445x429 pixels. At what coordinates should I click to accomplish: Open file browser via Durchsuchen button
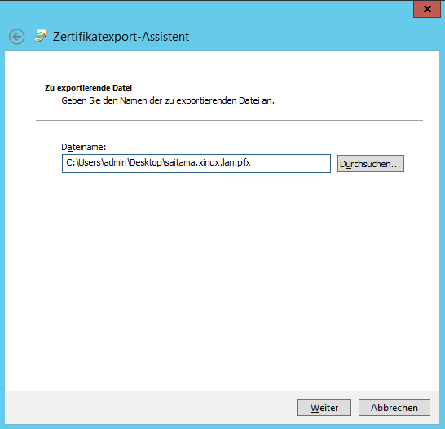[x=370, y=164]
